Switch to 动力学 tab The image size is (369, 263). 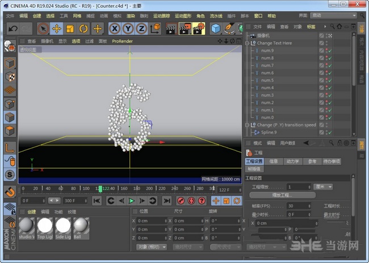[x=292, y=161]
